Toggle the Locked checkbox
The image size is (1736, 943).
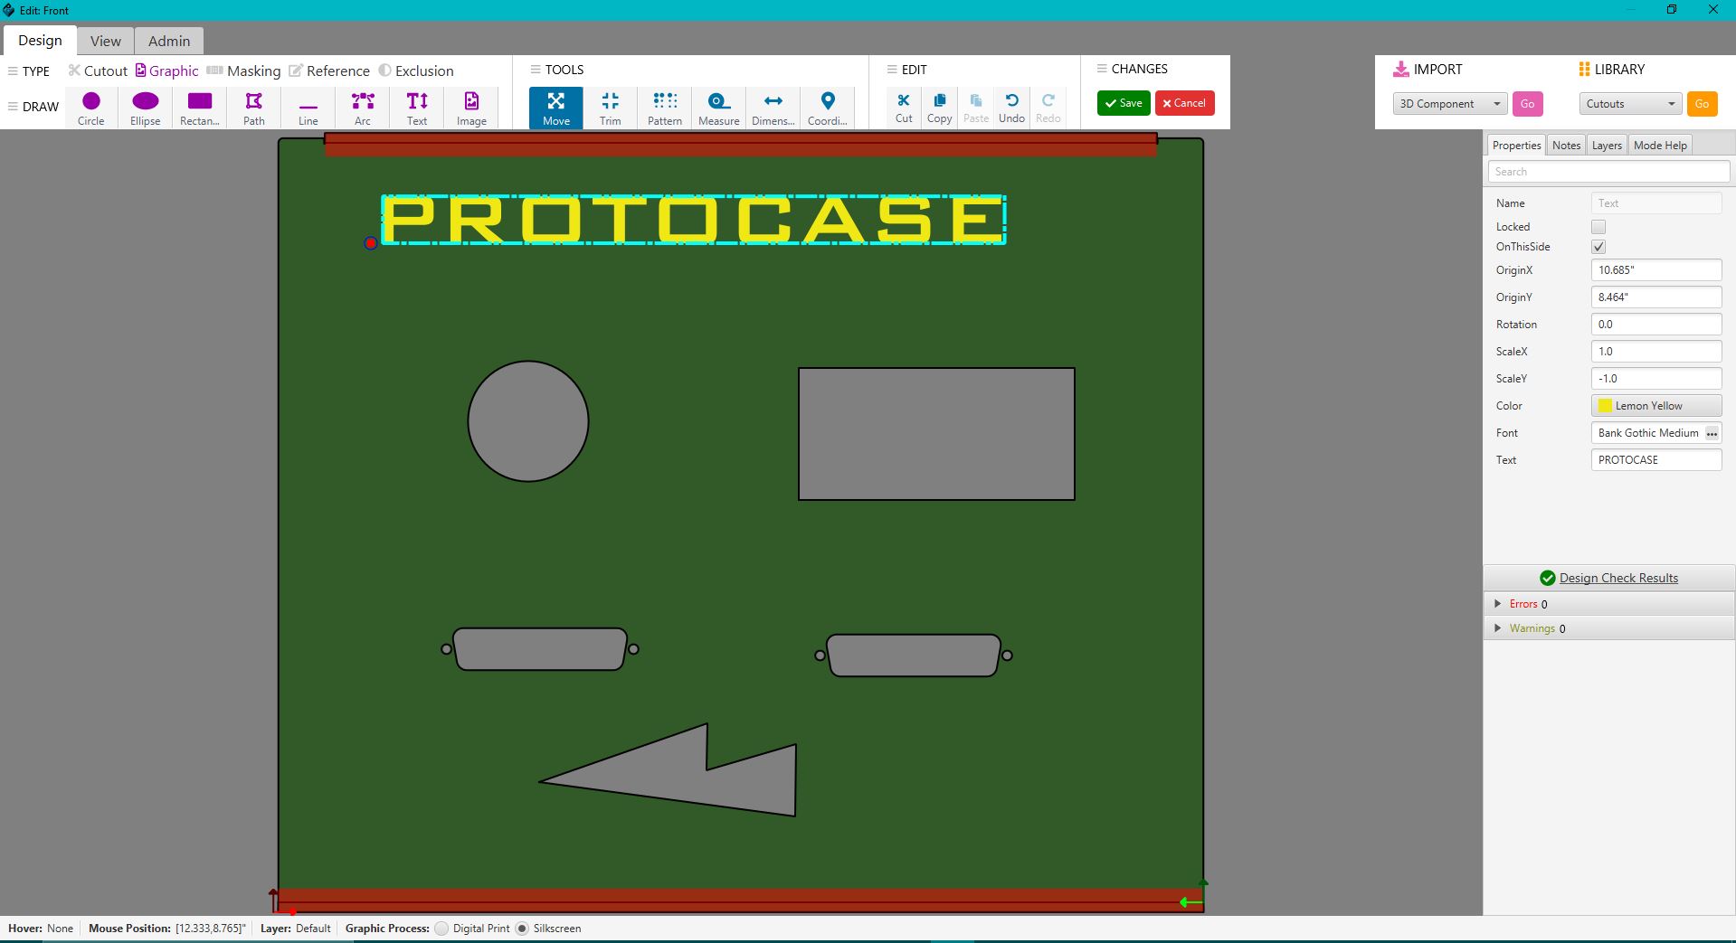coord(1598,227)
